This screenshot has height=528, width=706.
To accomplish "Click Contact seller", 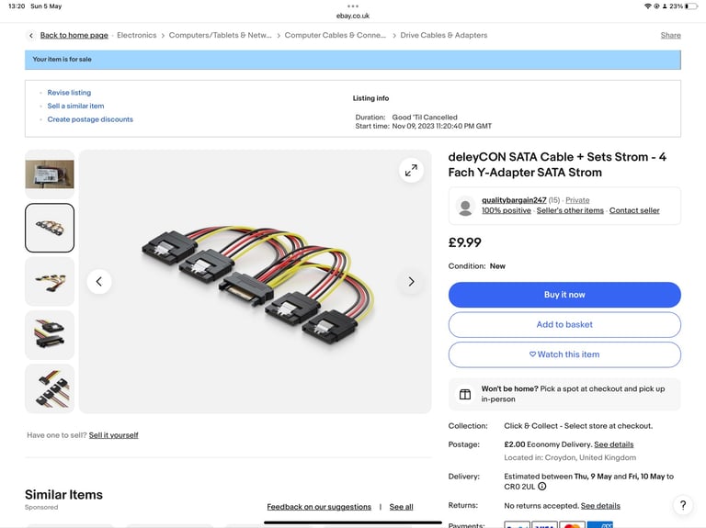I will pyautogui.click(x=634, y=210).
